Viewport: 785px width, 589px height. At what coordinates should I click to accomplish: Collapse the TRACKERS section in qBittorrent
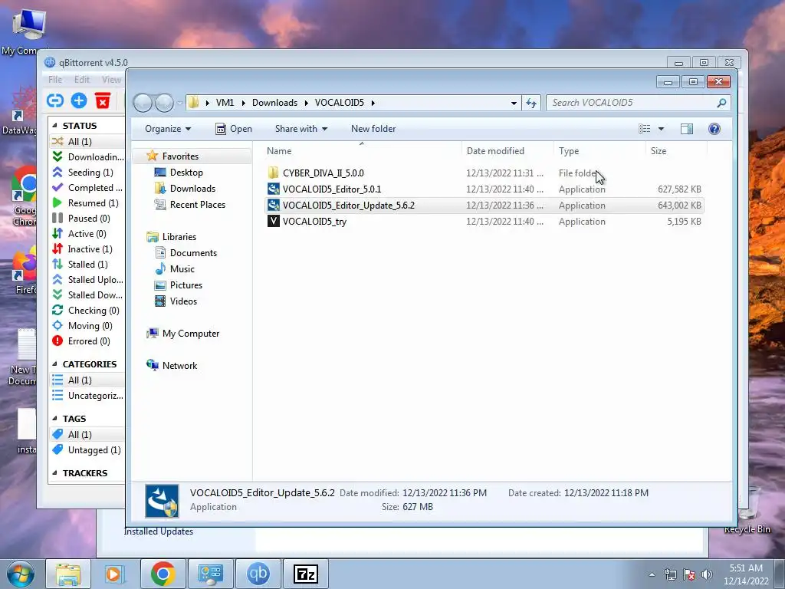click(x=55, y=472)
